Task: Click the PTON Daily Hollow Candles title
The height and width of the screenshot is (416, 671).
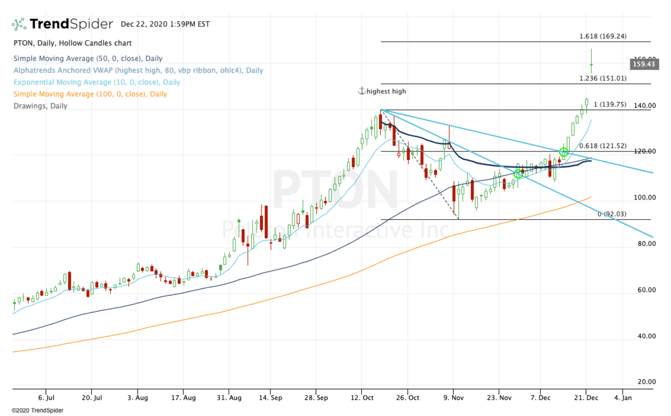Action: 72,43
